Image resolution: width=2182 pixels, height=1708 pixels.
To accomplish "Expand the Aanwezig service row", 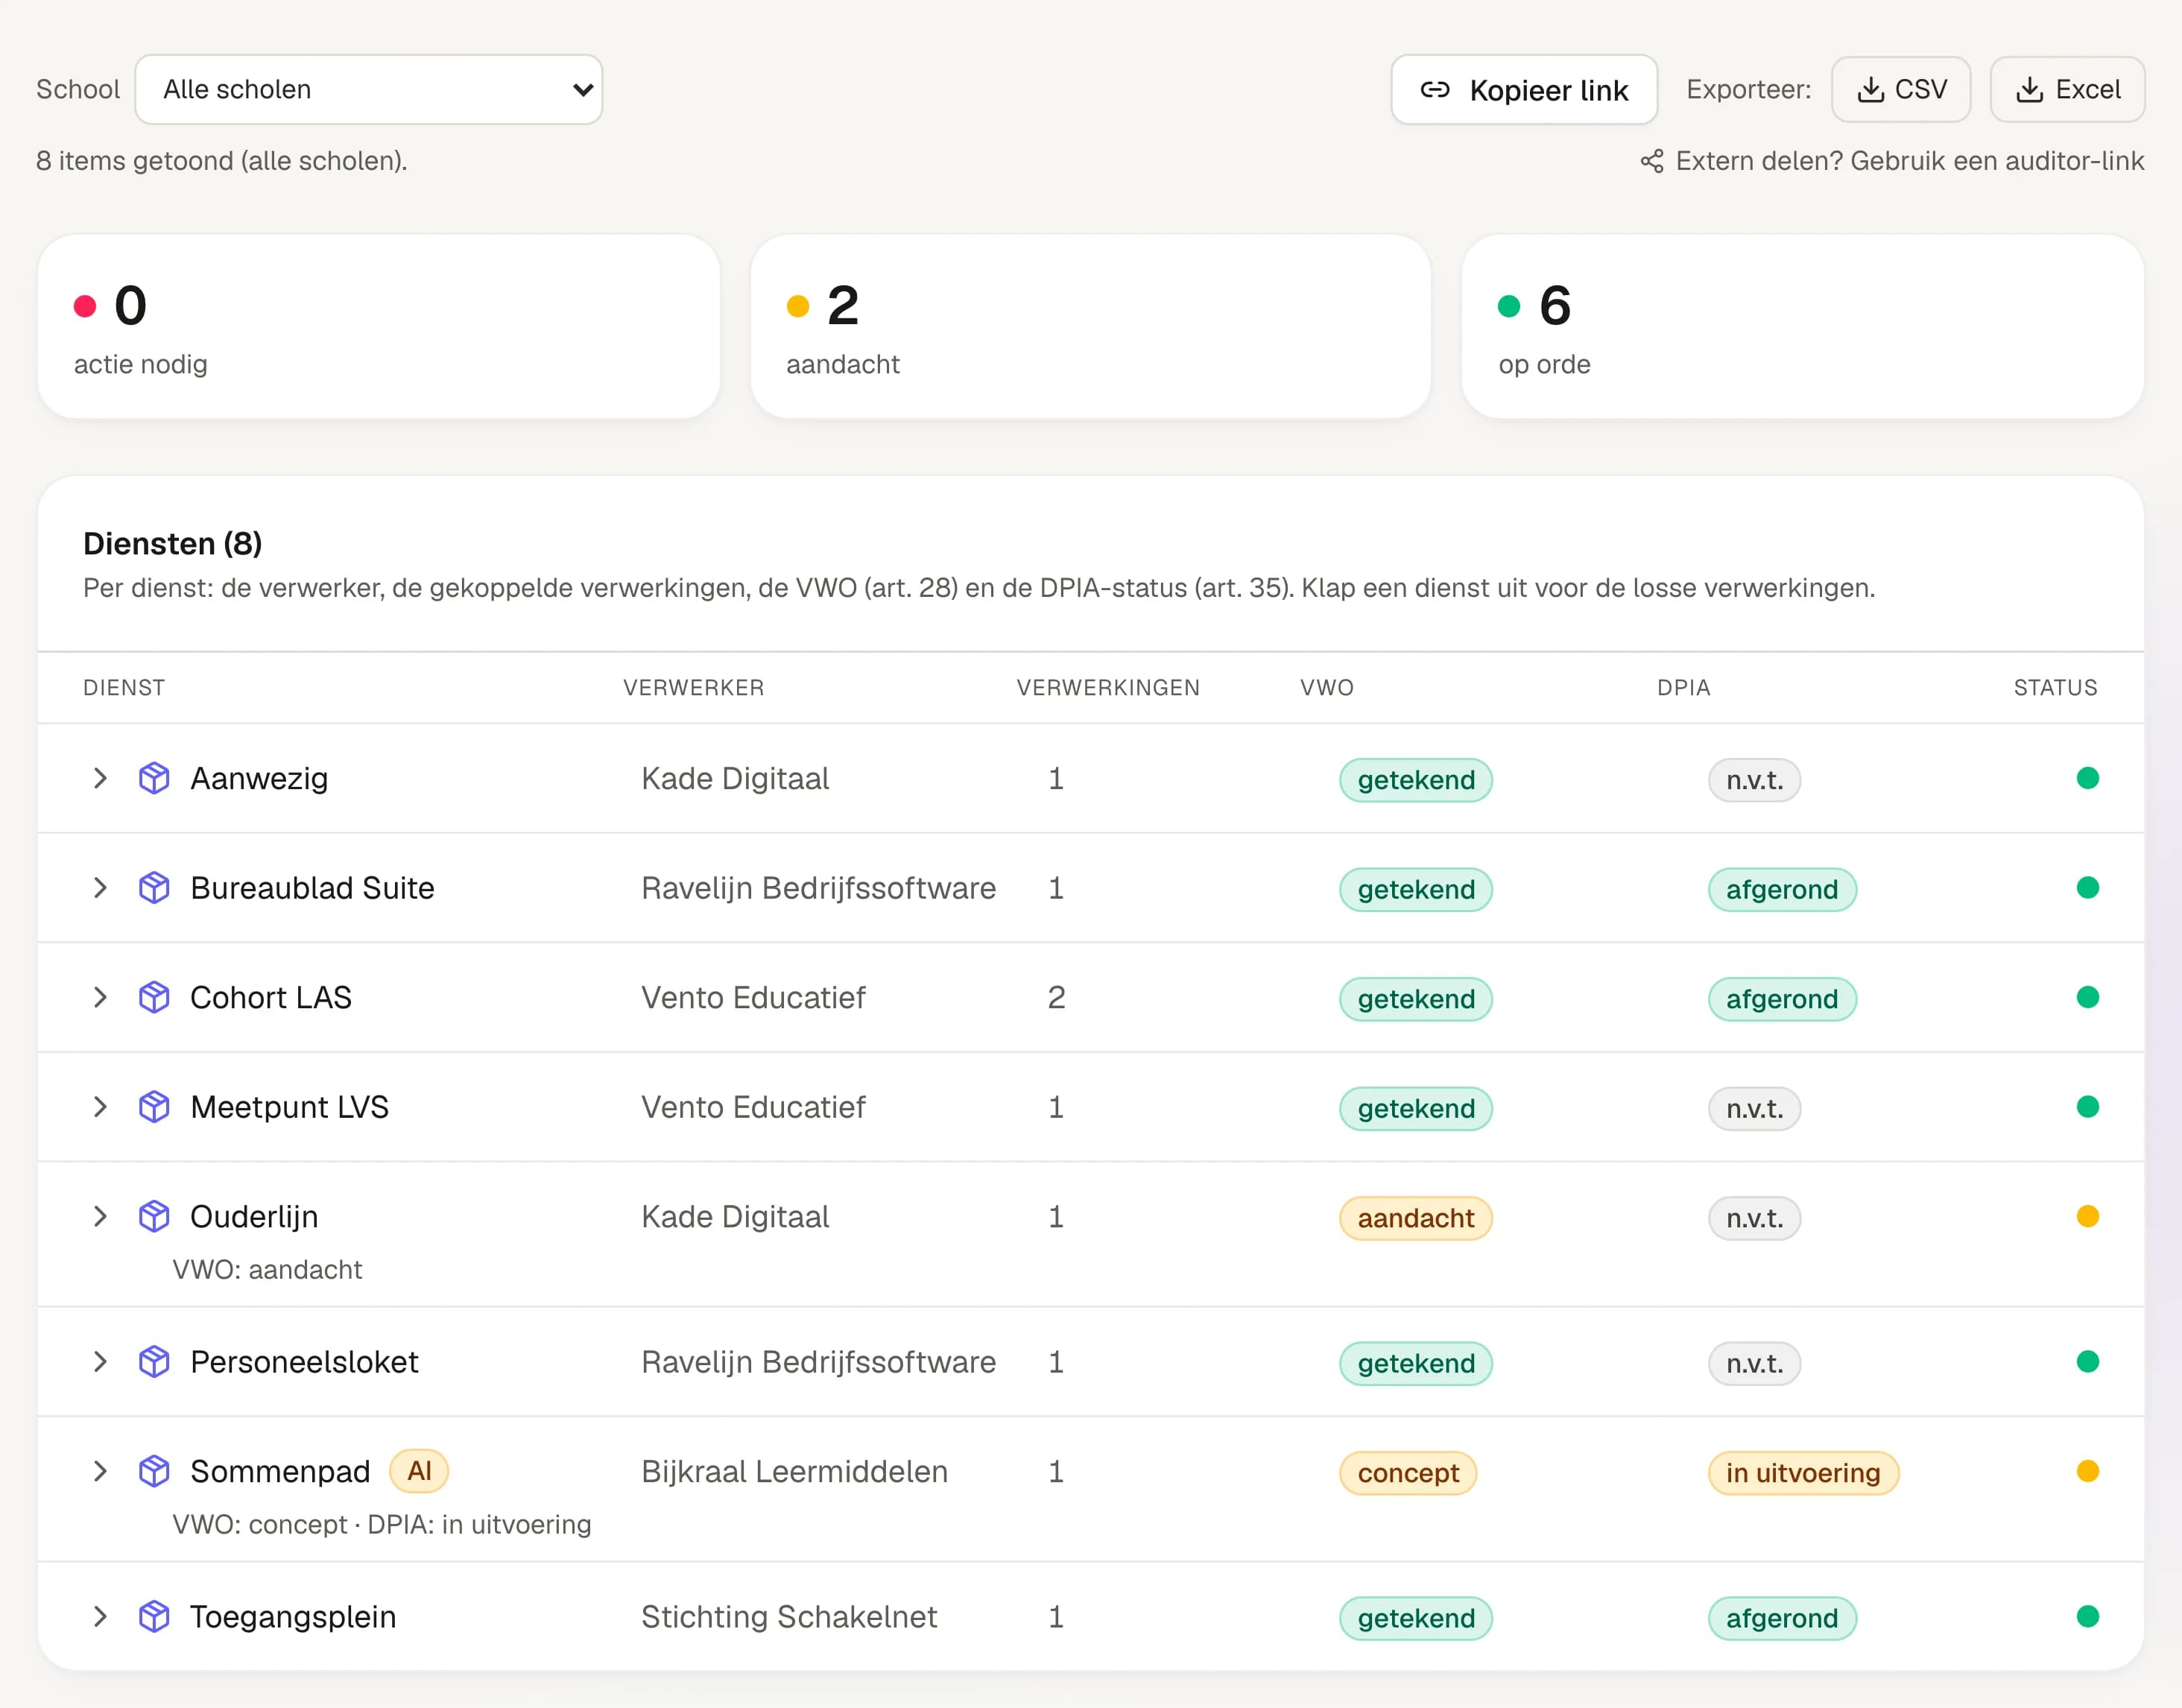I will pos(100,778).
